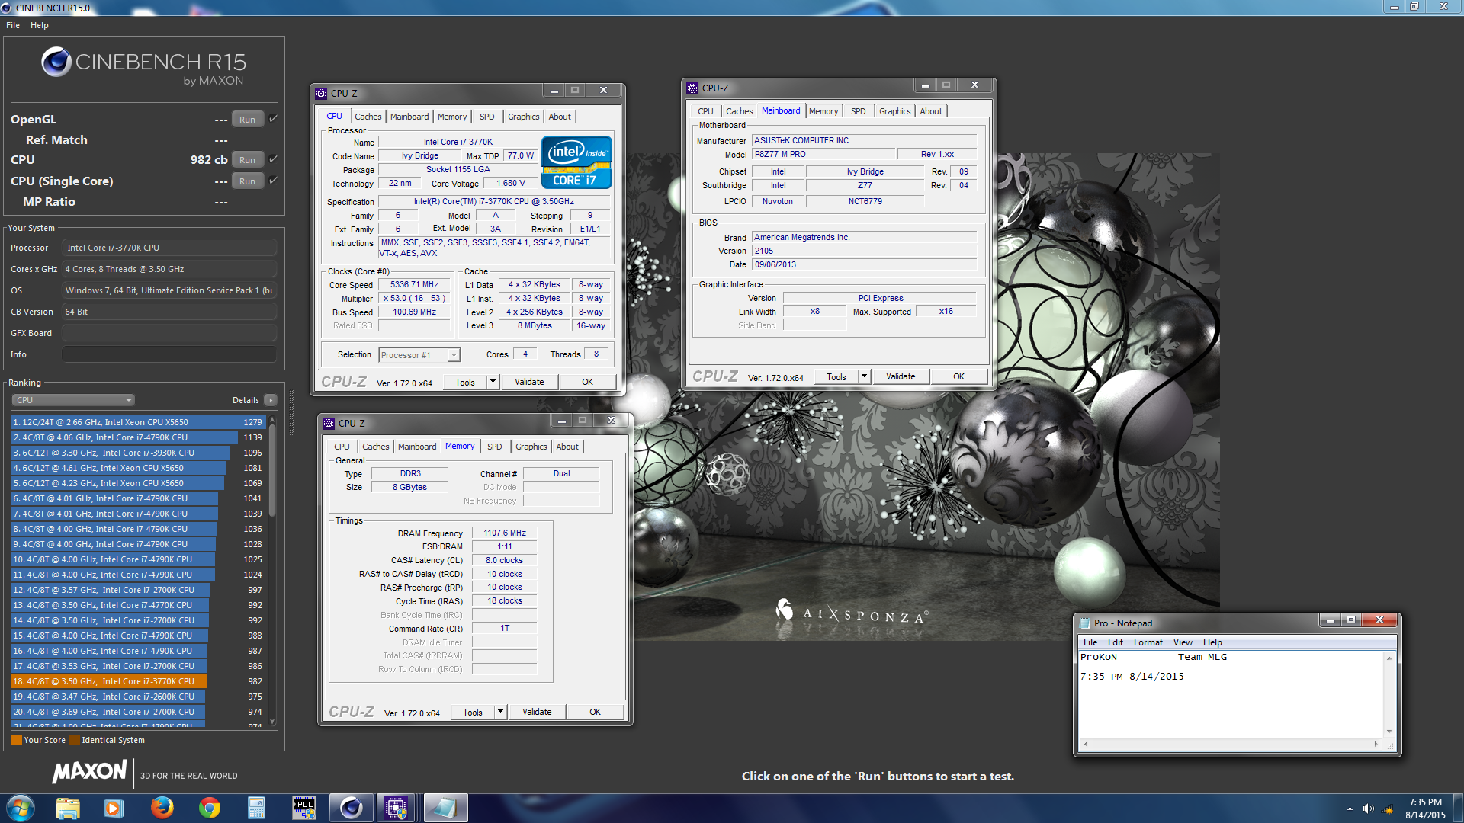Open Tools dropdown arrow in CPU-Z CPU window
The image size is (1464, 823).
coord(493,382)
